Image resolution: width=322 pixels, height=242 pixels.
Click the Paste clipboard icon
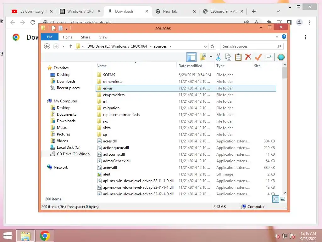pyautogui.click(x=238, y=57)
